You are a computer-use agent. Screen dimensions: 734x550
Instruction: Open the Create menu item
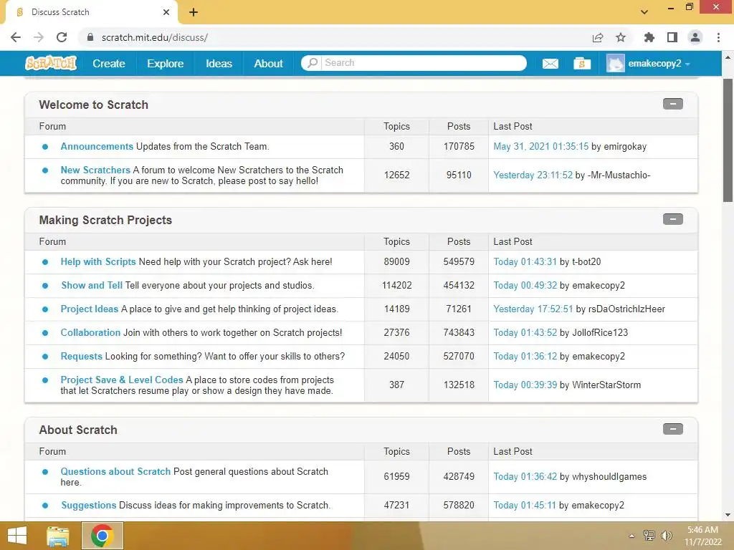click(109, 64)
